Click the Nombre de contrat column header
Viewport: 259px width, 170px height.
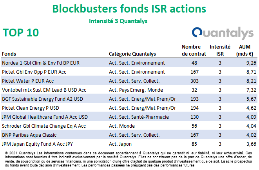(x=194, y=51)
